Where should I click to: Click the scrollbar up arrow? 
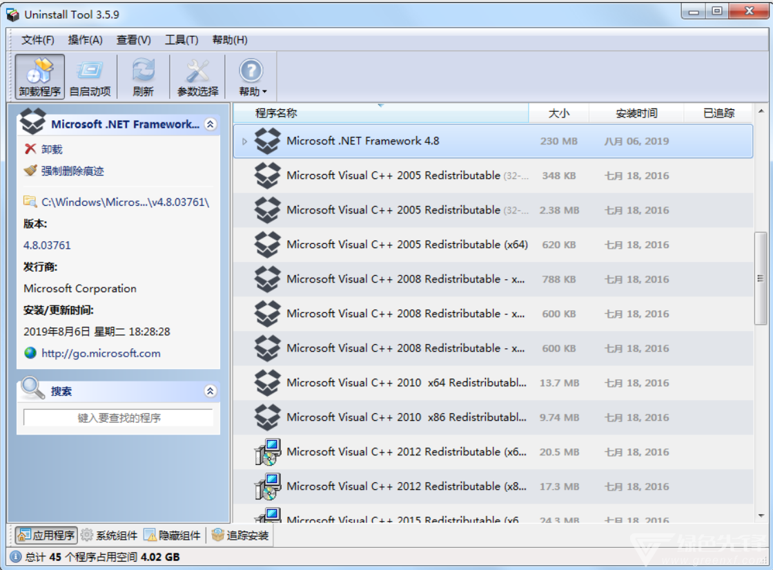point(761,111)
